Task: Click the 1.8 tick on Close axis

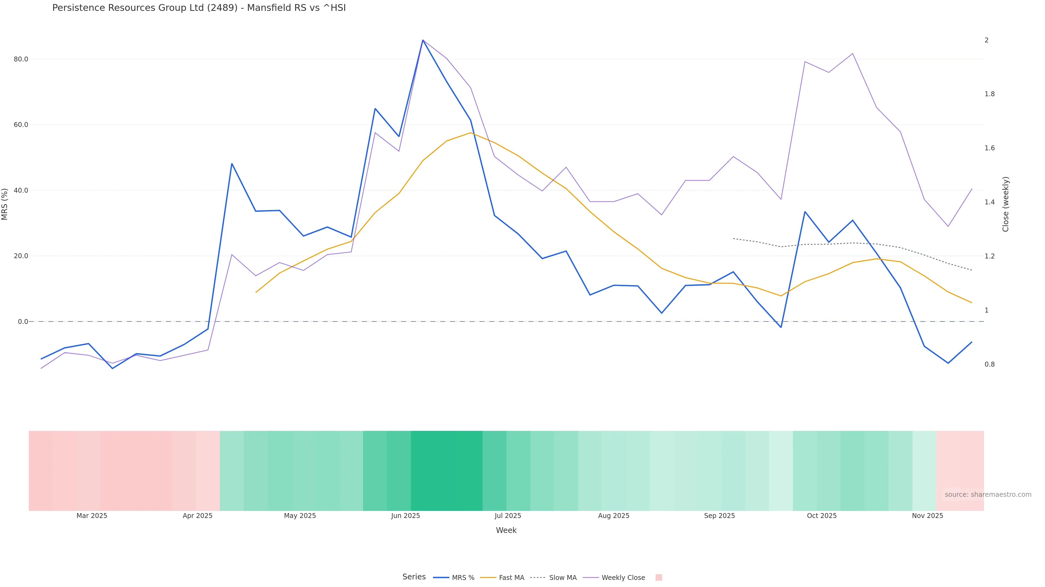Action: point(989,94)
